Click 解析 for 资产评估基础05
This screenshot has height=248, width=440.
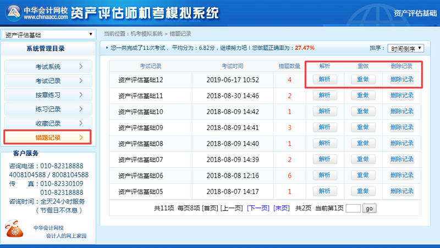(324, 191)
